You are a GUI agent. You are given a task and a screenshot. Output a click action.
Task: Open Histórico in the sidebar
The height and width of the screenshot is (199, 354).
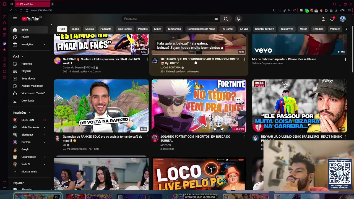pyautogui.click(x=29, y=64)
